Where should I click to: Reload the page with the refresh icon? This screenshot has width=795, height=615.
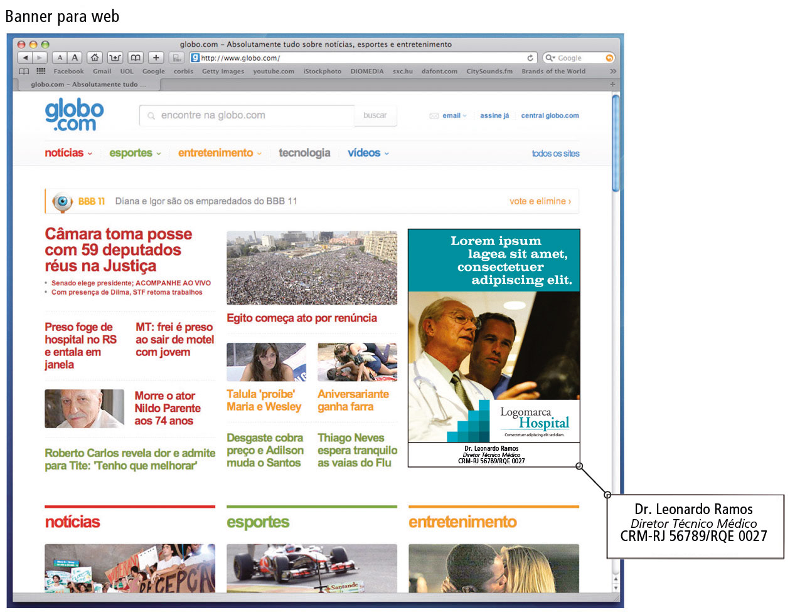(530, 58)
